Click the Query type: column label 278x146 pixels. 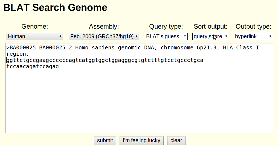[166, 26]
